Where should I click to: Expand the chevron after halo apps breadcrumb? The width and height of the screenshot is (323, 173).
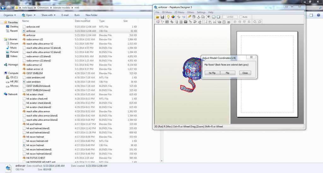(x=35, y=8)
